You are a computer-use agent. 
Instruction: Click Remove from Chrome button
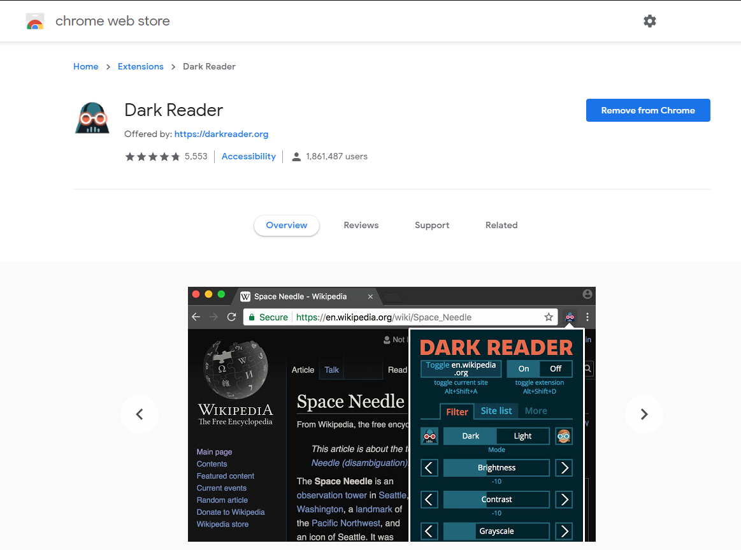pyautogui.click(x=648, y=110)
